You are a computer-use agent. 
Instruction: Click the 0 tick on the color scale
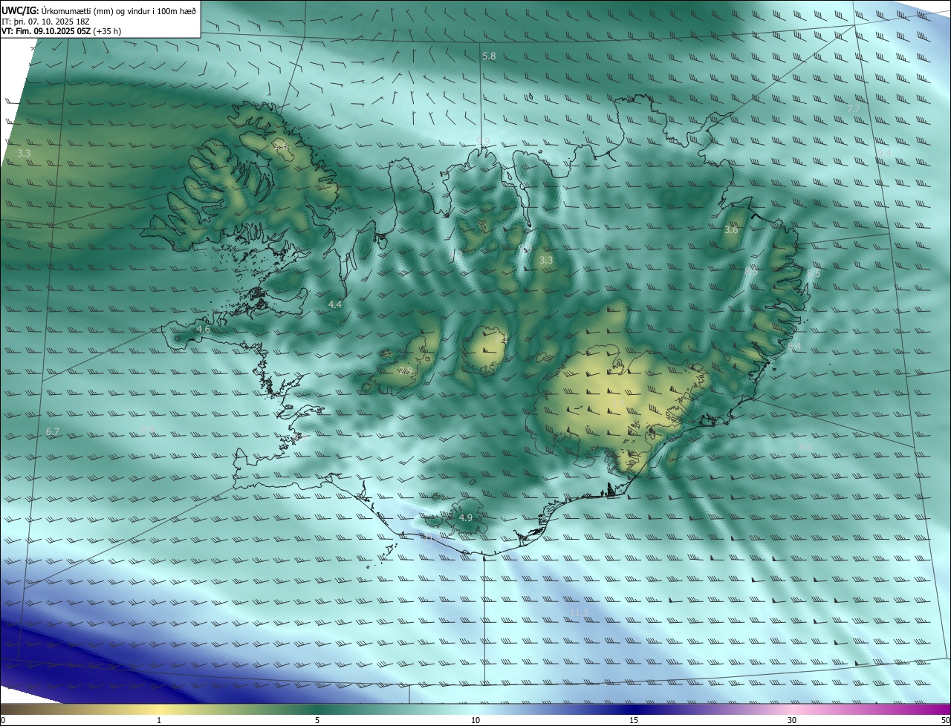3,720
